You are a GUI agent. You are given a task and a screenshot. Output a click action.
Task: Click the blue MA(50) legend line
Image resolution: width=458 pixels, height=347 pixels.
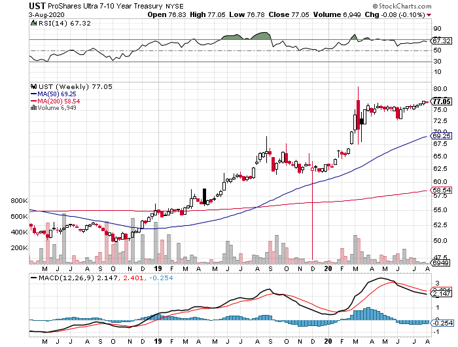click(33, 94)
